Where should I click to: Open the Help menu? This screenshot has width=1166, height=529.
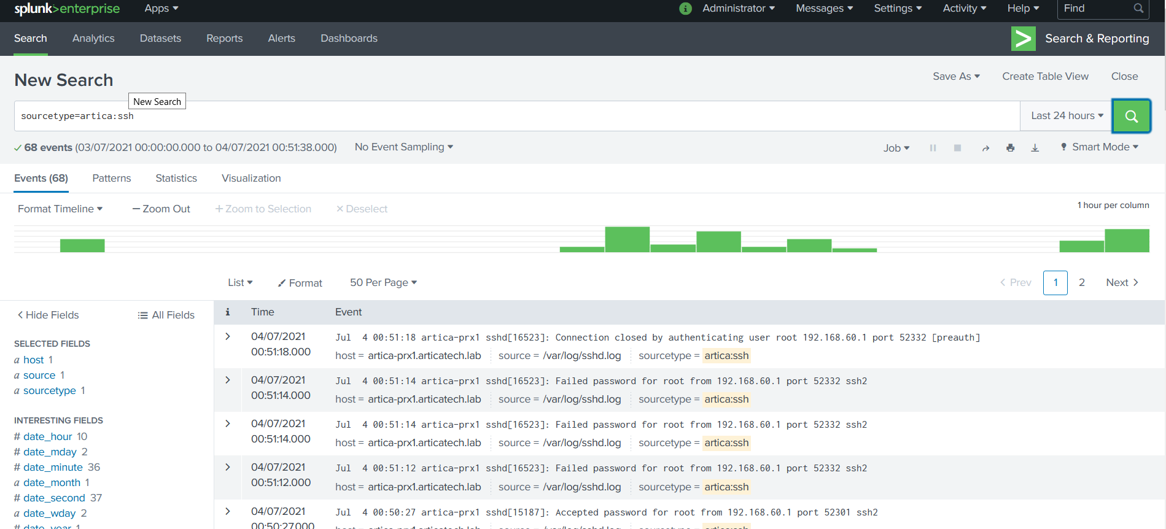pyautogui.click(x=1023, y=9)
